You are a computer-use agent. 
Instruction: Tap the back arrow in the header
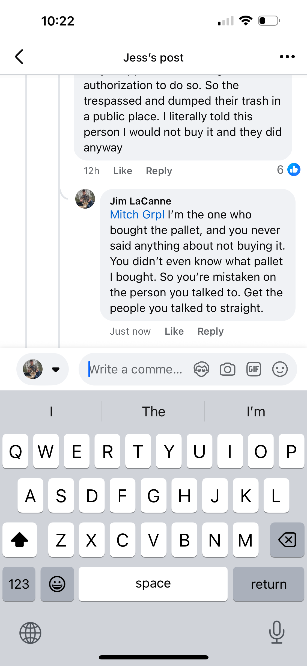(x=19, y=57)
